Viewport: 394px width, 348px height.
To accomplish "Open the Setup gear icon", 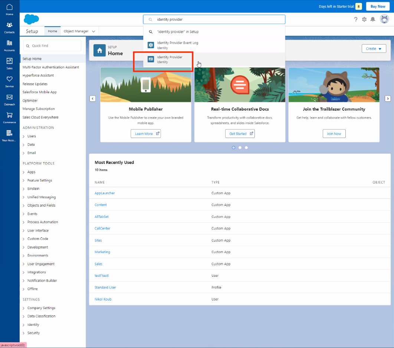I will (364, 19).
